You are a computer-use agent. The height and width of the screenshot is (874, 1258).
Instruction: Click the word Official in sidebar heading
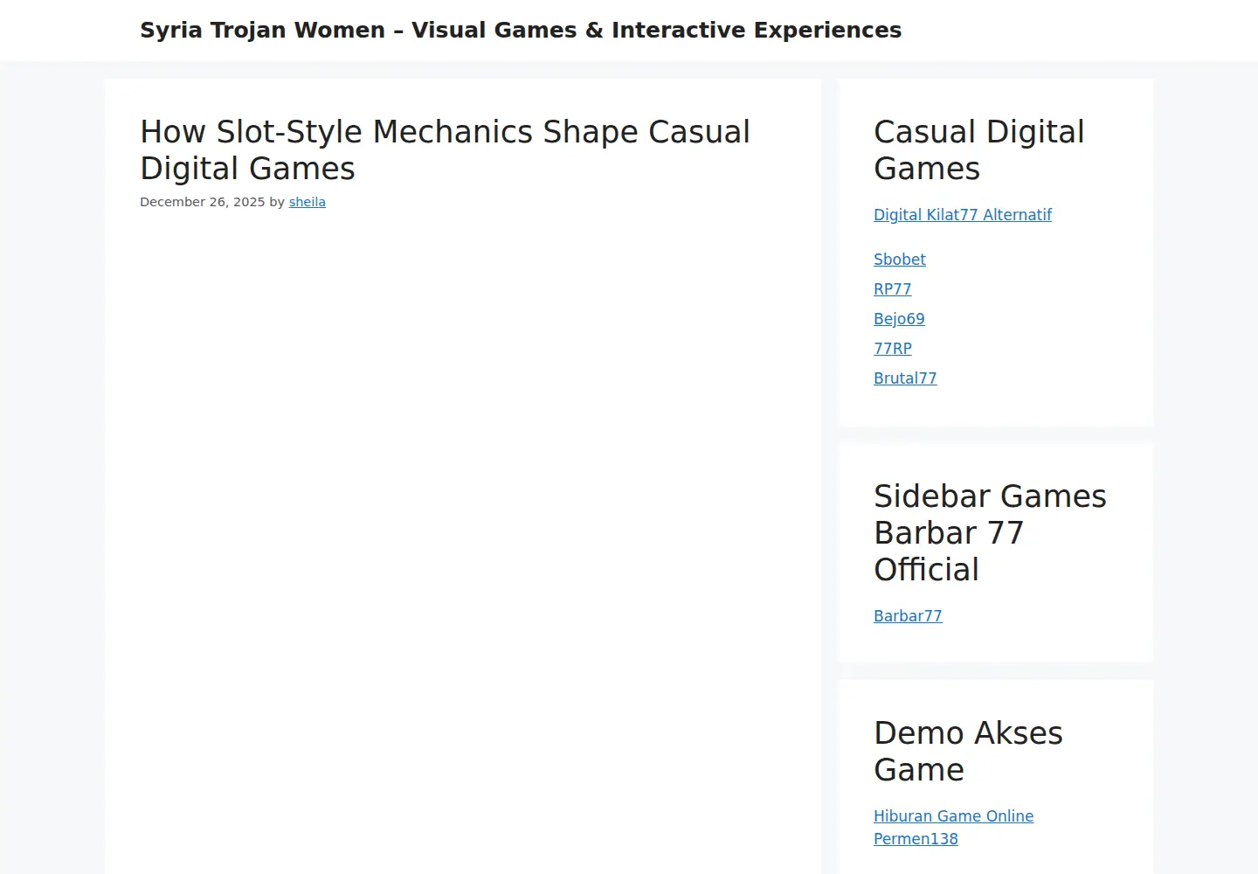pyautogui.click(x=926, y=570)
